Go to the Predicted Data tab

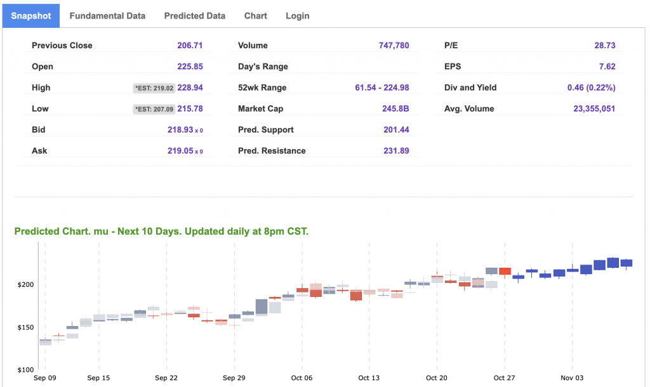194,16
